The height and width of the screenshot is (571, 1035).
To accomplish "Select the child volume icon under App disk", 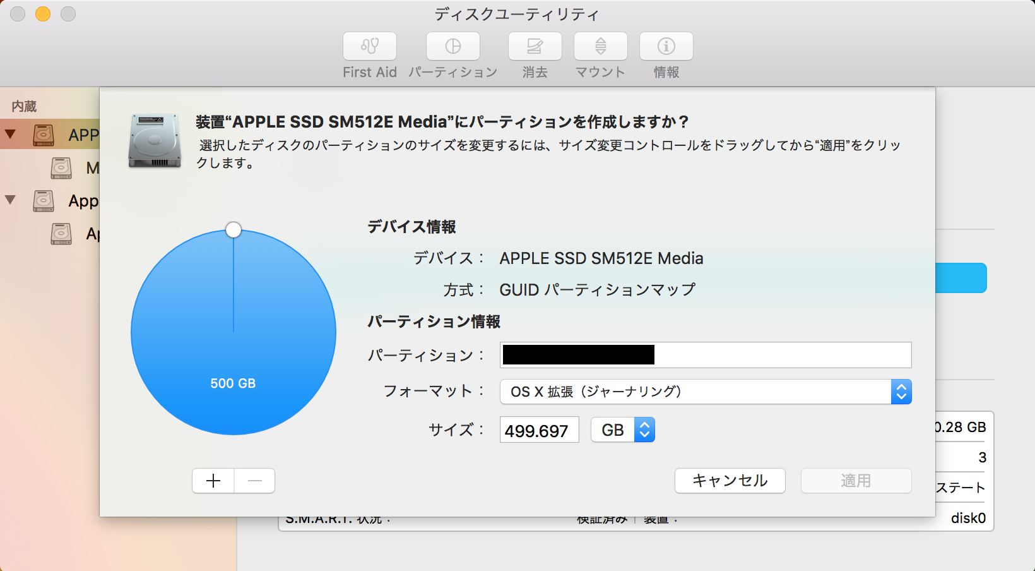I will point(61,233).
